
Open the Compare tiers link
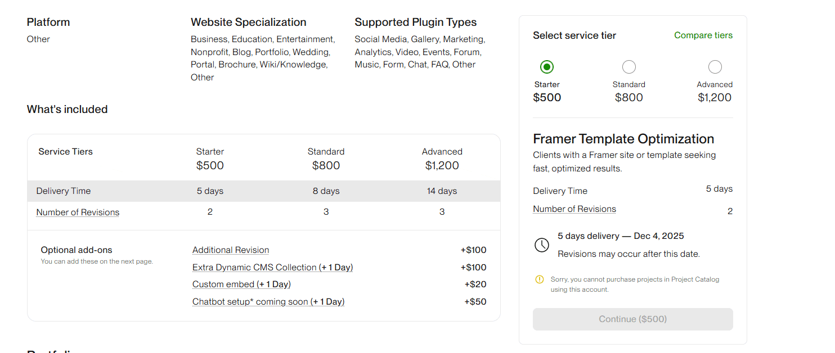(x=703, y=35)
